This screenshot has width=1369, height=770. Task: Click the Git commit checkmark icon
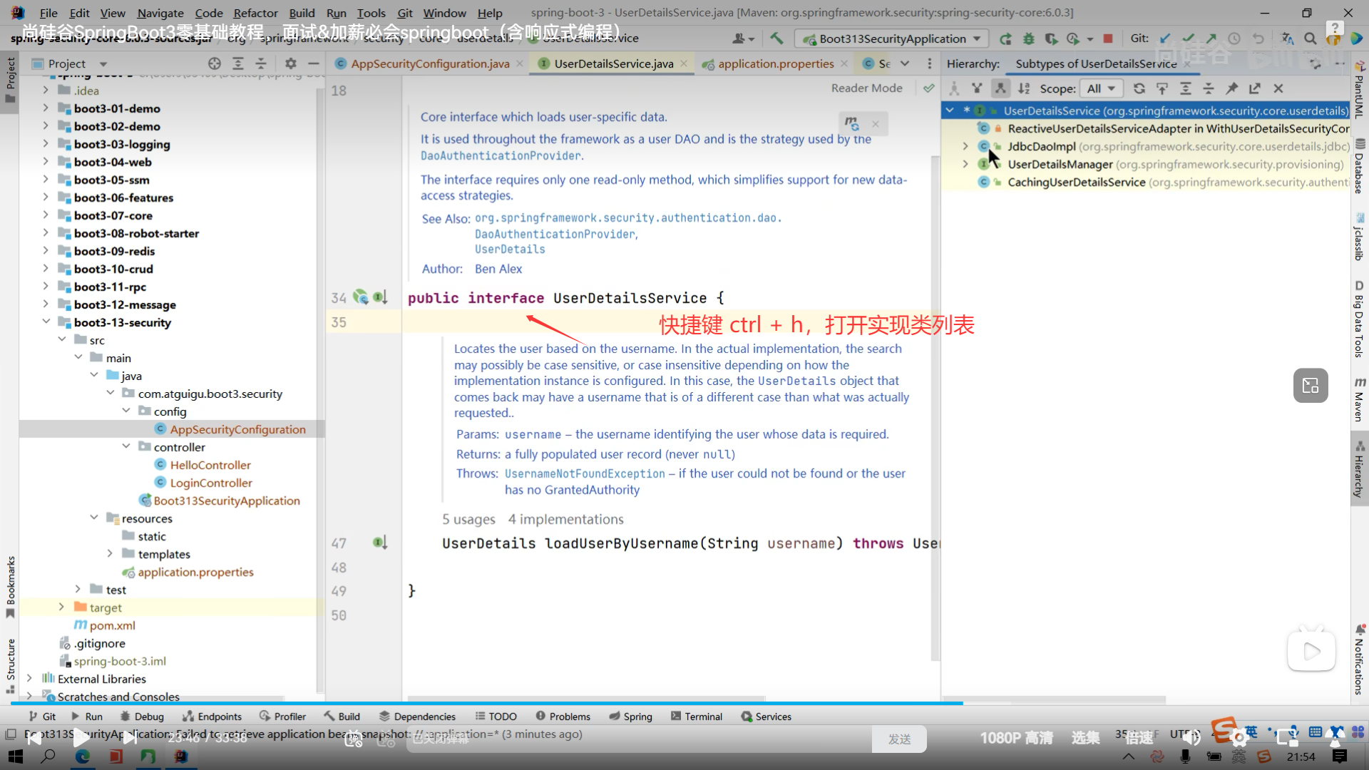(1188, 38)
